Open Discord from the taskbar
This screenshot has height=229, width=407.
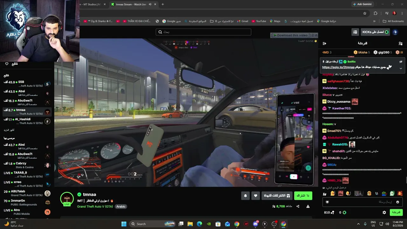pos(255,224)
